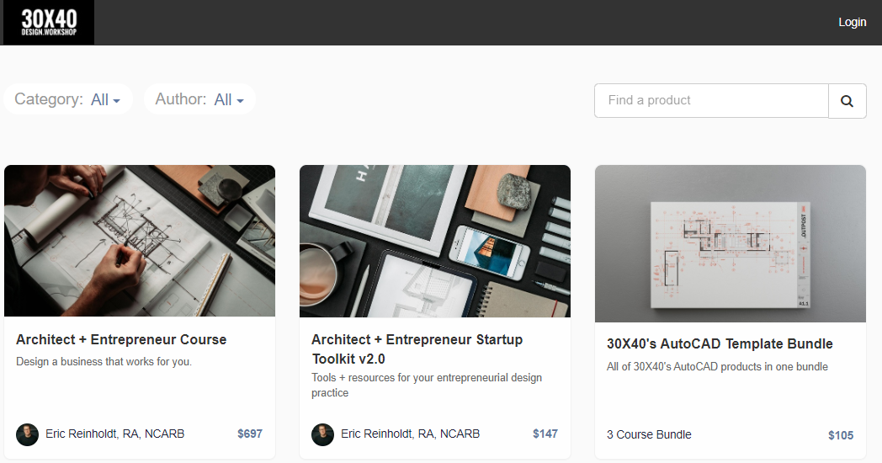Expand the Author filter dropdown
This screenshot has width=882, height=463.
coord(199,99)
